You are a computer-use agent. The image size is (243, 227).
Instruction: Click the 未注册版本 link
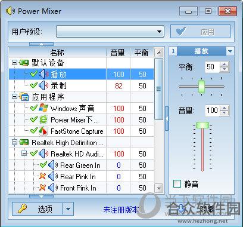coord(121,210)
